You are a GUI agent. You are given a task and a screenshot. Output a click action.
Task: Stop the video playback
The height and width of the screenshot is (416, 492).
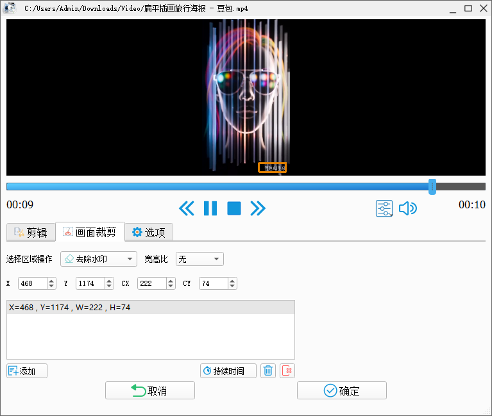(x=234, y=208)
